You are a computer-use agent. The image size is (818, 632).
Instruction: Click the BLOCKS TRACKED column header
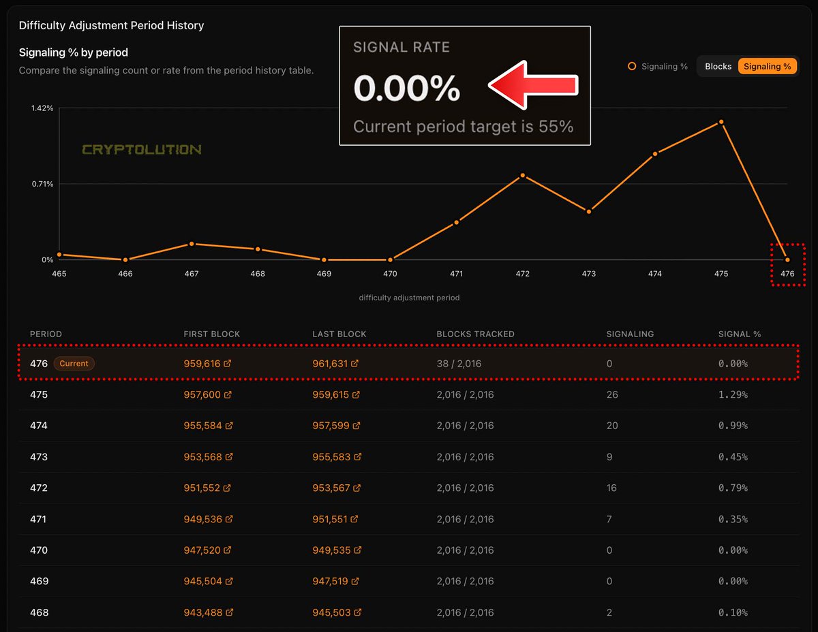476,334
